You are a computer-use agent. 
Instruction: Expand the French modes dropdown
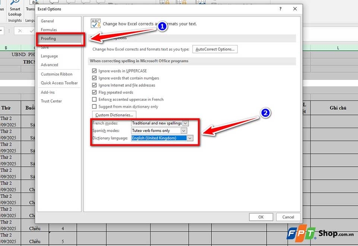tap(185, 123)
